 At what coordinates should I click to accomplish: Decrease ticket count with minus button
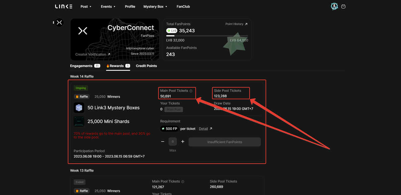pyautogui.click(x=163, y=142)
